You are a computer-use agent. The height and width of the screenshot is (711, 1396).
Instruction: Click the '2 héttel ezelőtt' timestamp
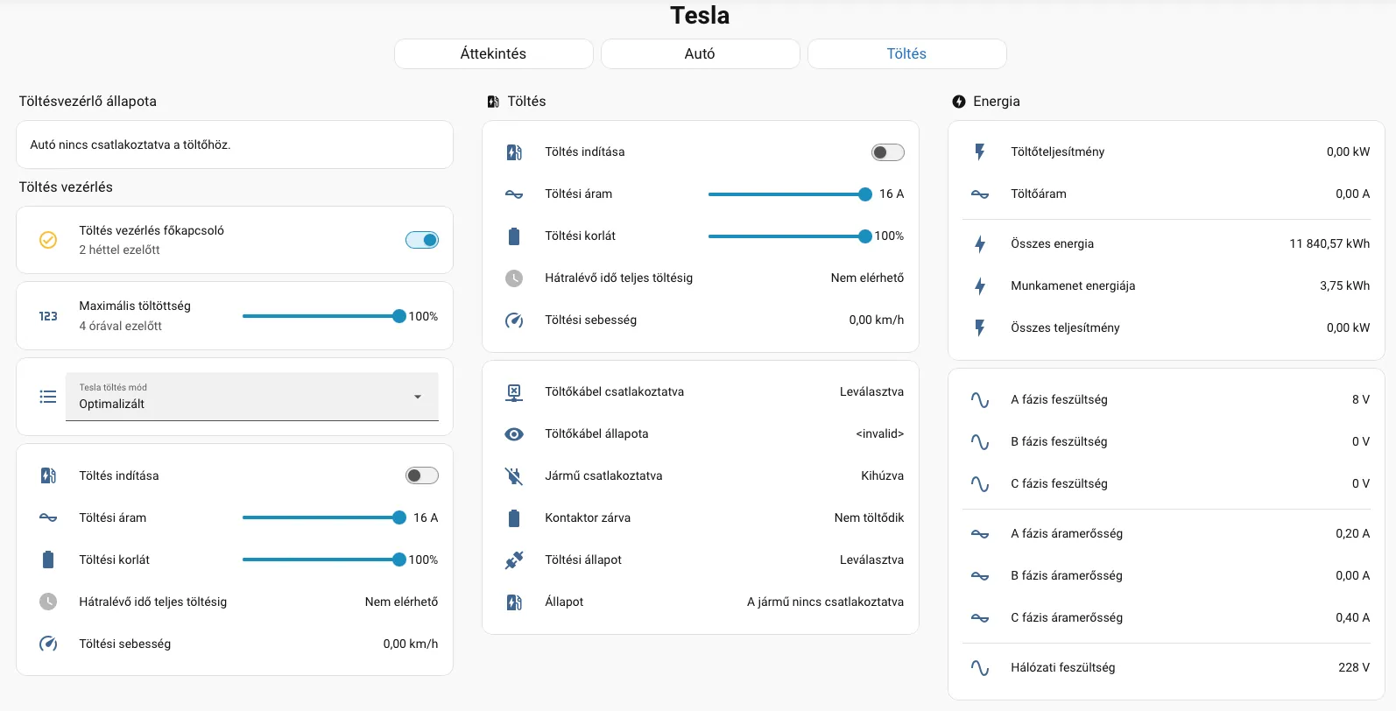(x=120, y=250)
